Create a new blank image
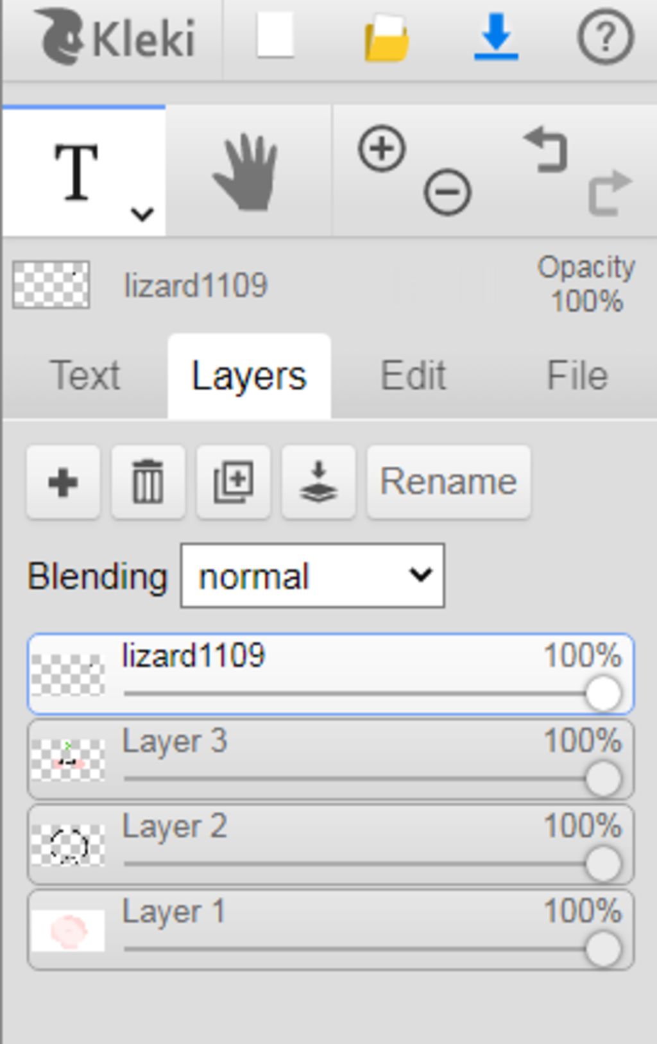Screen dimensions: 657x1044 coord(275,36)
